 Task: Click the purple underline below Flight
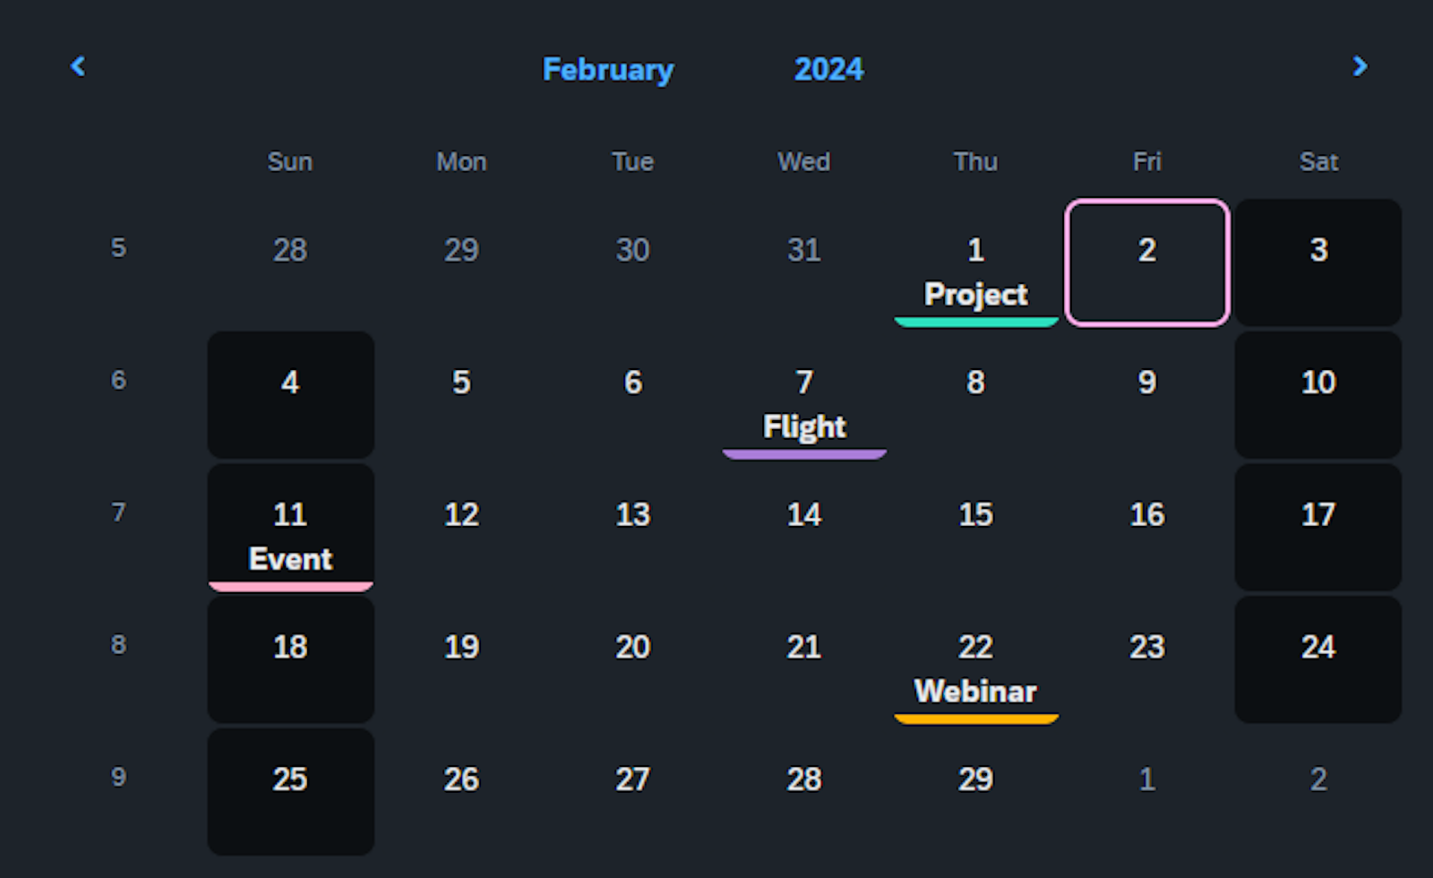click(x=803, y=455)
